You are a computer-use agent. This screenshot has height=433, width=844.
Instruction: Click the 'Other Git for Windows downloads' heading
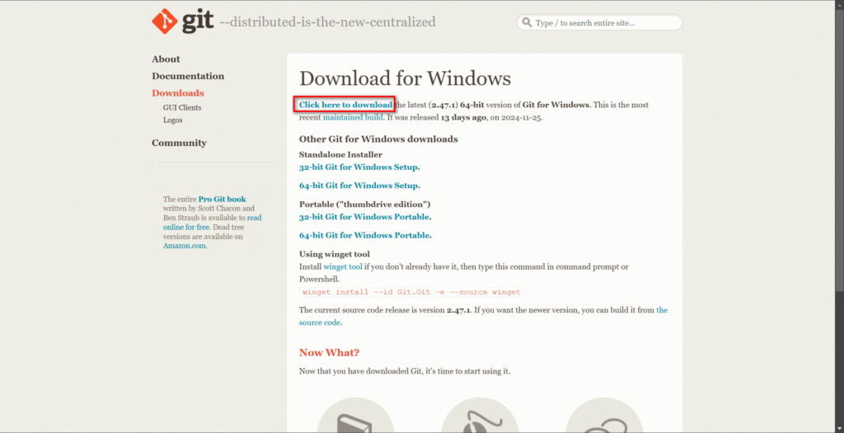tap(378, 139)
